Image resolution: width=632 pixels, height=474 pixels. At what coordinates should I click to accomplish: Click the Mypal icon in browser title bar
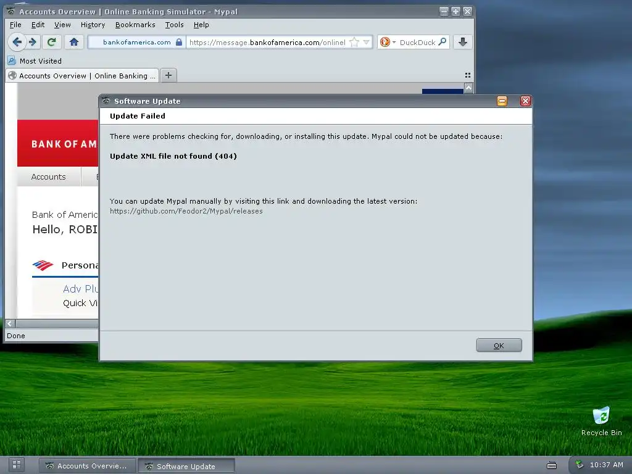pyautogui.click(x=11, y=11)
